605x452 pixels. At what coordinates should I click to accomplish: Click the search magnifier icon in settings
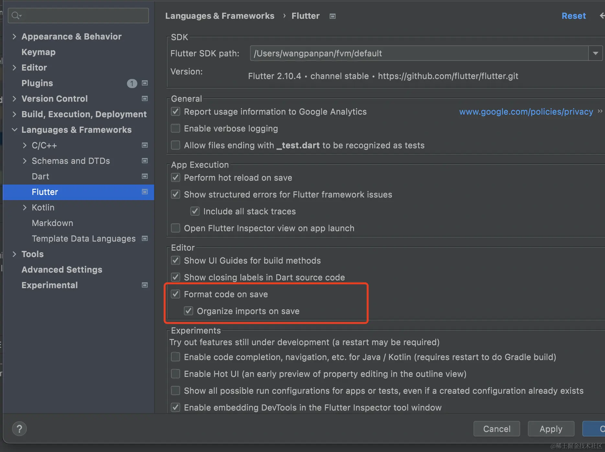(16, 15)
